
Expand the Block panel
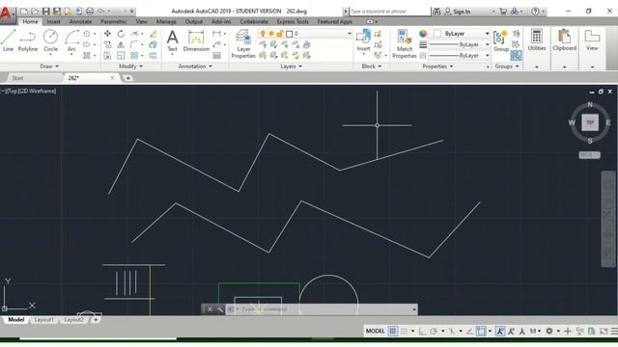coord(372,67)
